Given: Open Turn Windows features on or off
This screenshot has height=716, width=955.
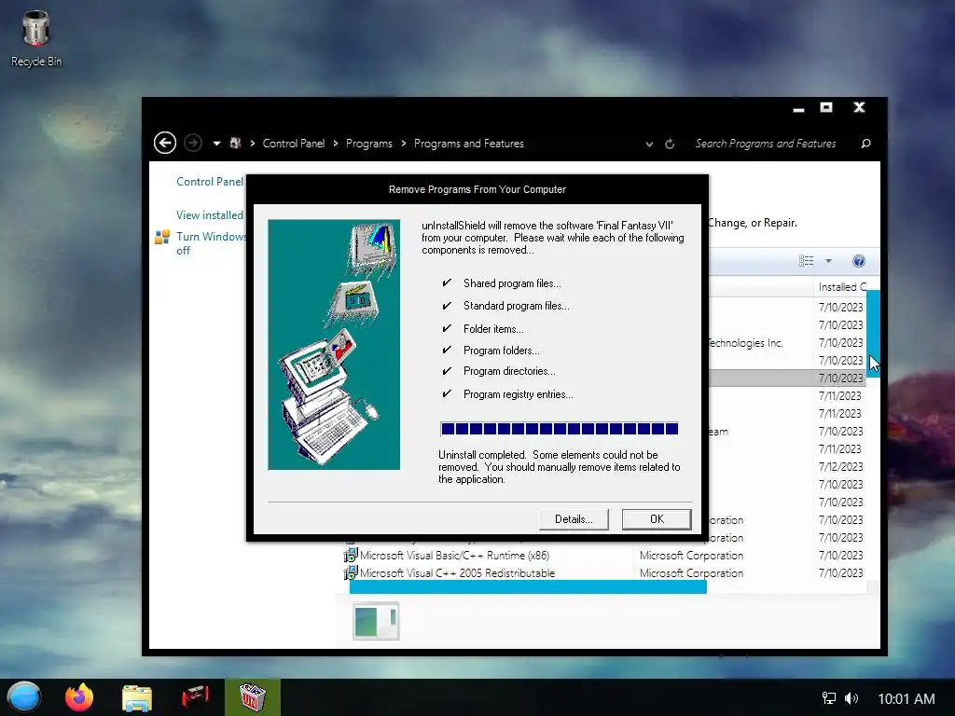Looking at the screenshot, I should click(x=211, y=243).
